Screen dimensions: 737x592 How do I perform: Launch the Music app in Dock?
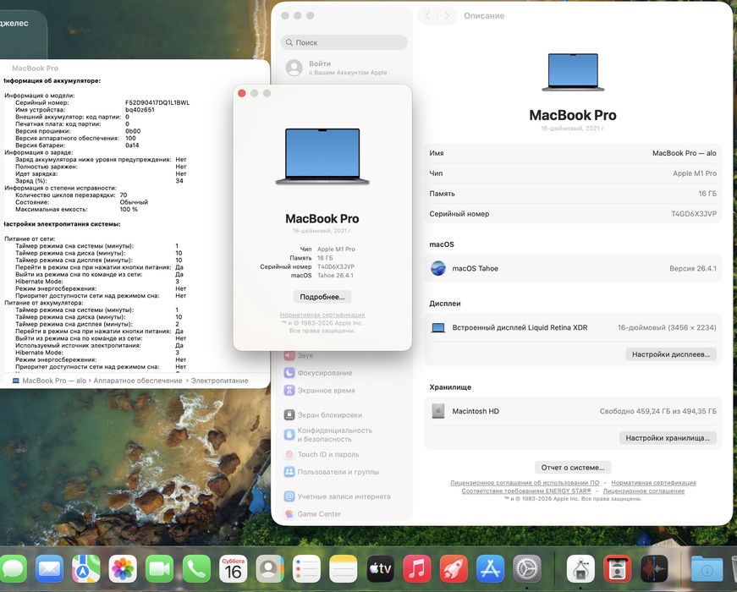(x=417, y=568)
